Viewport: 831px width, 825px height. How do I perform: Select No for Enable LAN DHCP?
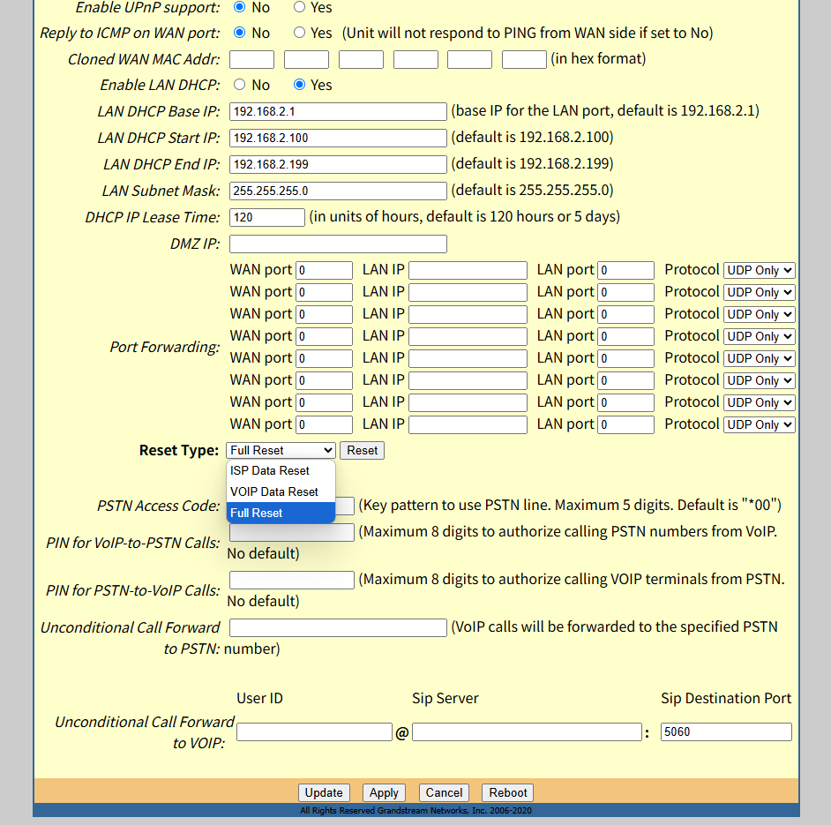[x=240, y=85]
